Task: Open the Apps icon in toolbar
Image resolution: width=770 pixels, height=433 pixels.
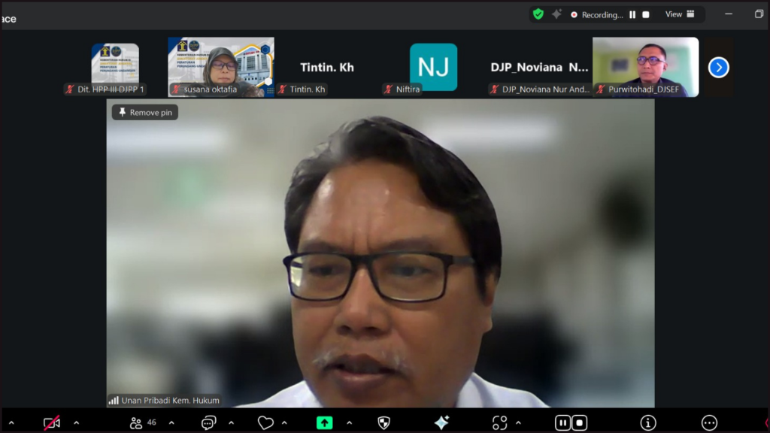Action: [499, 422]
